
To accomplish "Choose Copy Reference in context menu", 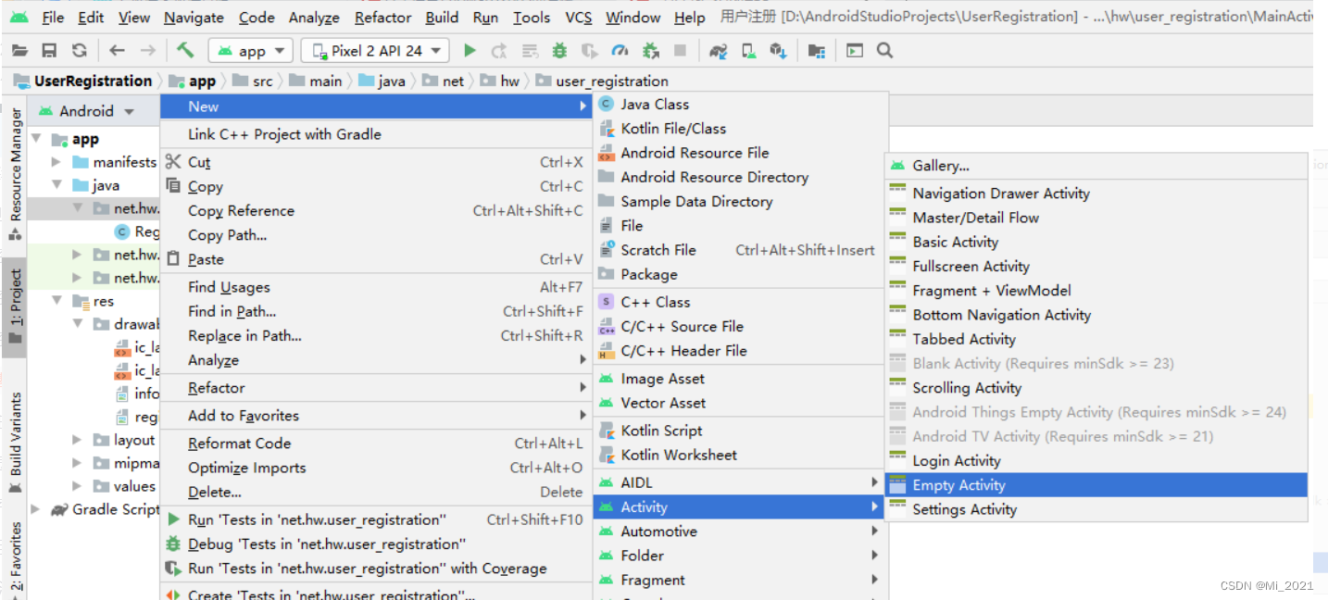I will click(376, 210).
